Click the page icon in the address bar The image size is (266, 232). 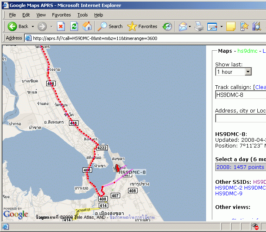pos(28,38)
